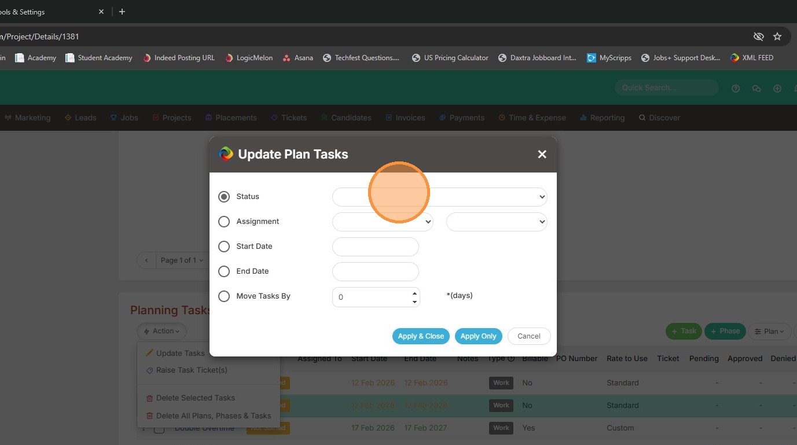The image size is (797, 445).
Task: Click Apply Only button
Action: click(478, 336)
